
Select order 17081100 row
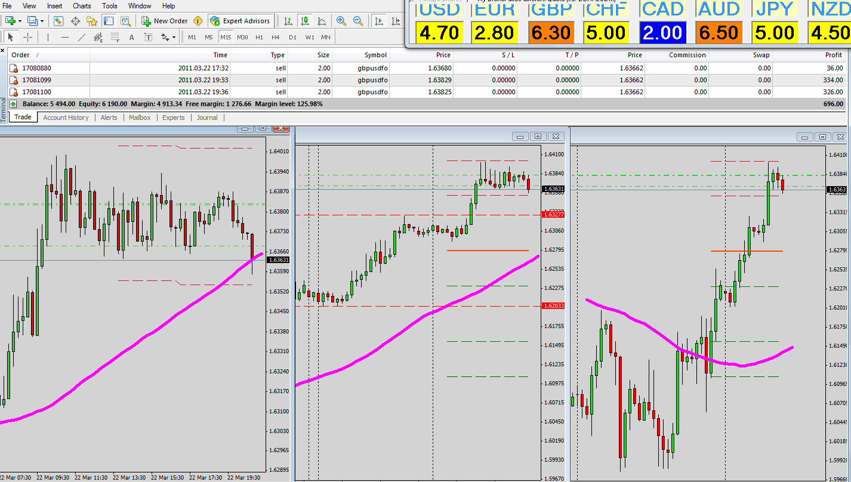click(426, 92)
